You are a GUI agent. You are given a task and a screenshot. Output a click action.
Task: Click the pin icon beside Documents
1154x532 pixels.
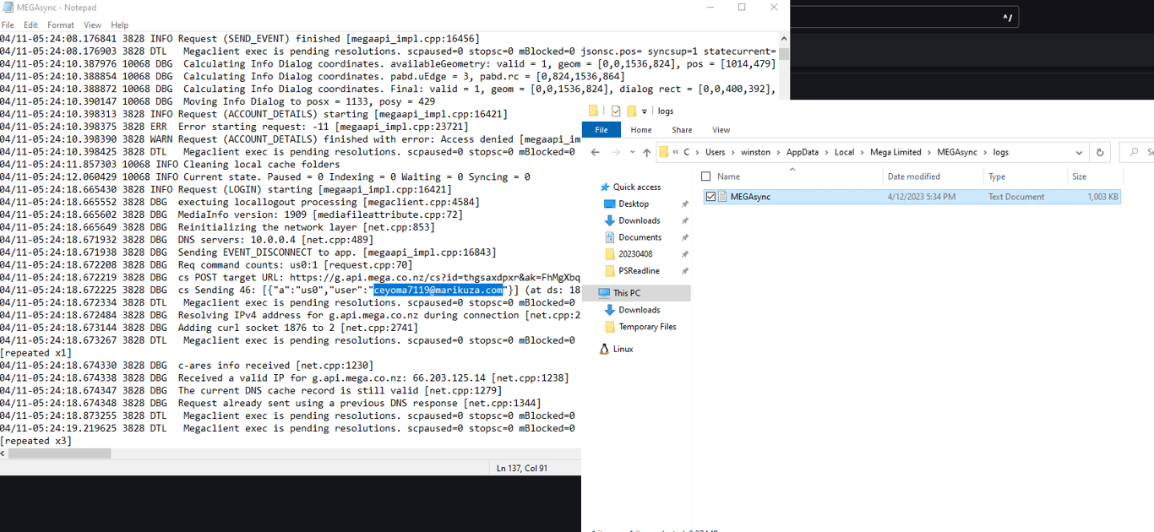pyautogui.click(x=685, y=238)
